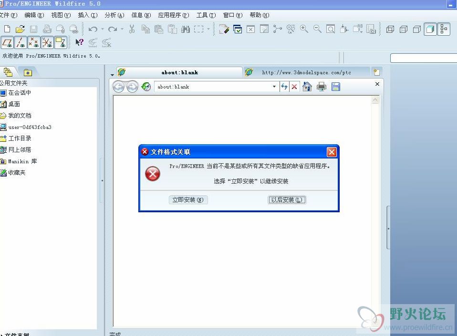Screen dimensions: 457x336
Task: Select the wireframe display icon
Action: (x=390, y=29)
